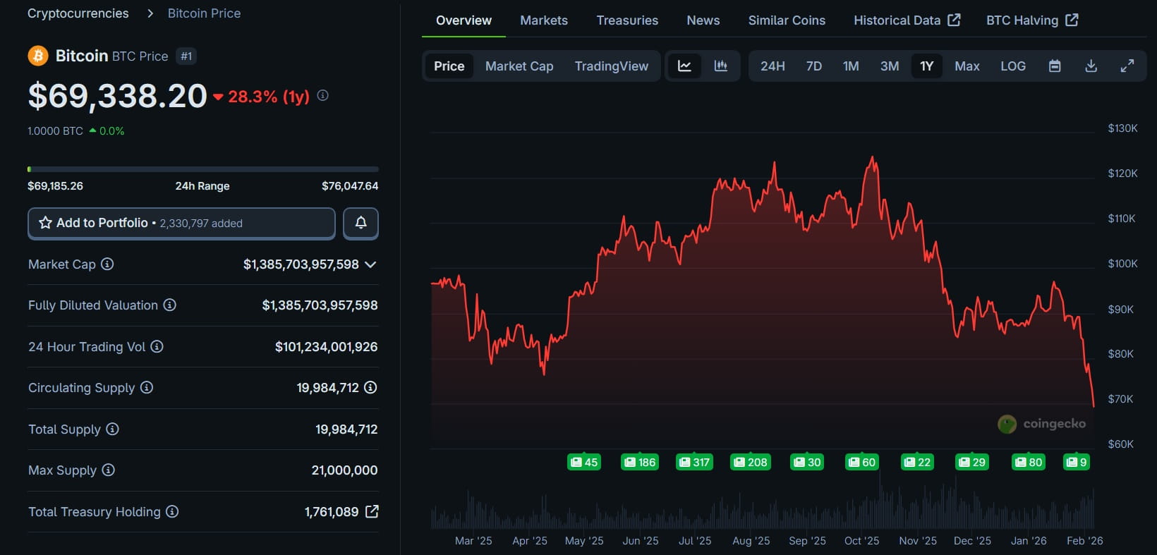
Task: Click the 317 news marker on chart
Action: 694,462
